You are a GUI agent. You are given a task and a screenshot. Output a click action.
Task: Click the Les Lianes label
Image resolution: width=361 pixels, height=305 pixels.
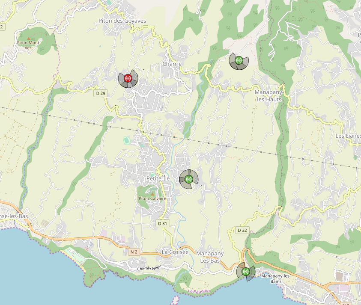point(348,136)
